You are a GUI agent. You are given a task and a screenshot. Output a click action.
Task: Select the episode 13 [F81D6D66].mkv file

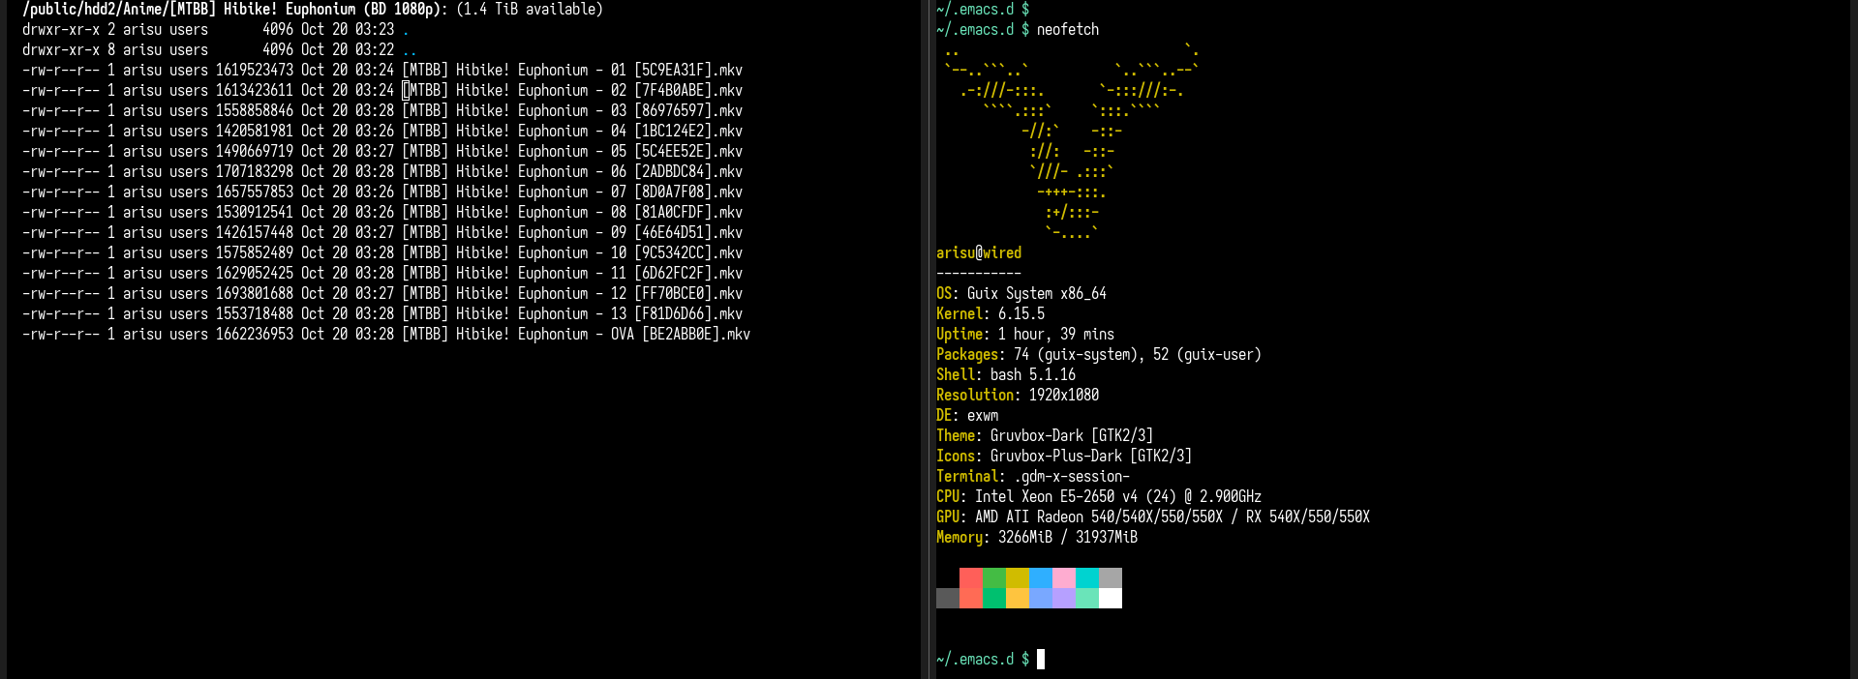pyautogui.click(x=572, y=313)
